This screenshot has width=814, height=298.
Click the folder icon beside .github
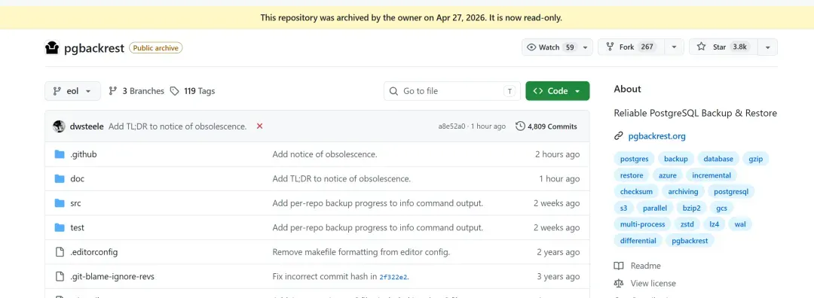coord(60,154)
